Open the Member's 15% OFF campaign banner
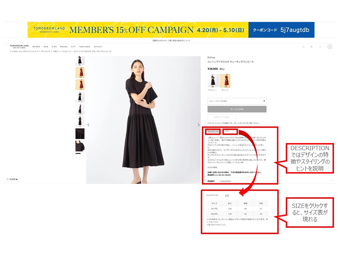The height and width of the screenshot is (255, 340). [x=171, y=30]
